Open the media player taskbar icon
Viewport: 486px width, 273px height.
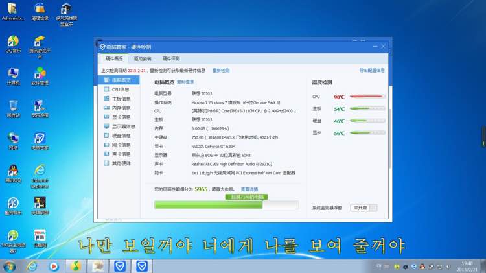(54, 266)
